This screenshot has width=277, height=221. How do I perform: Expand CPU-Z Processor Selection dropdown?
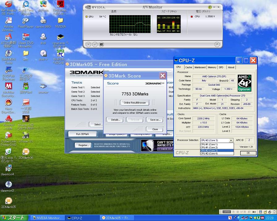pyautogui.click(x=231, y=140)
